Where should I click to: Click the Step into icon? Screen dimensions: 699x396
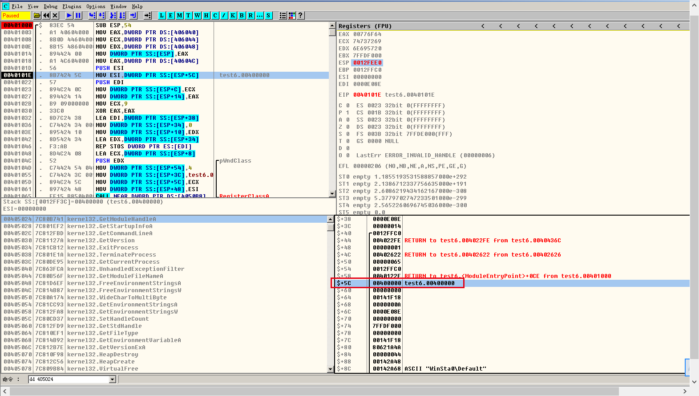click(x=92, y=16)
